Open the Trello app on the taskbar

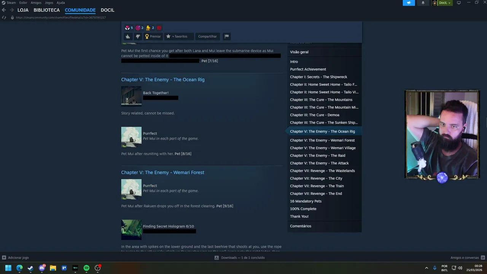tap(64, 268)
